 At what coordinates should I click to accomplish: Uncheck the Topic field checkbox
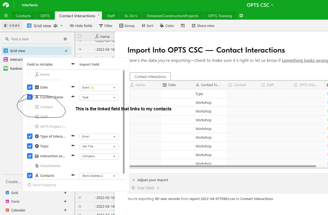[x=30, y=146]
